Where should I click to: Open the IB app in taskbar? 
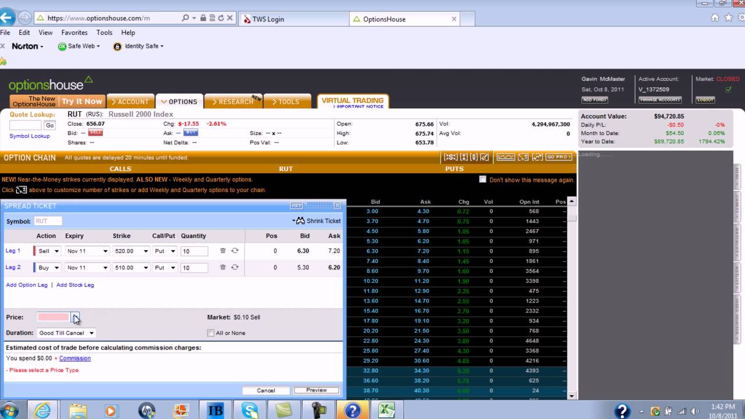(215, 410)
